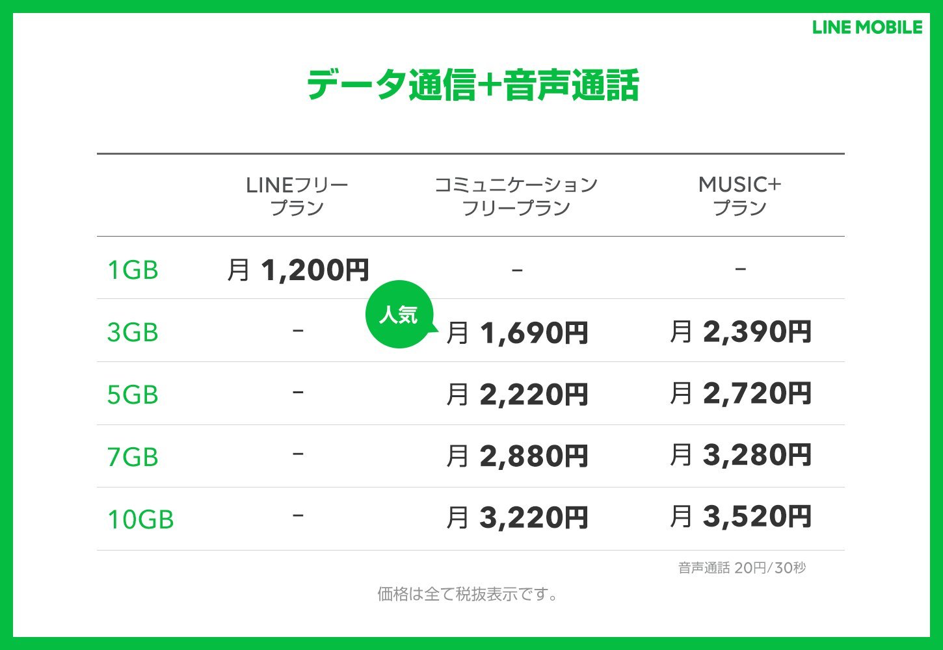Click the 月 1,690円 price
This screenshot has height=650, width=943.
click(x=518, y=333)
